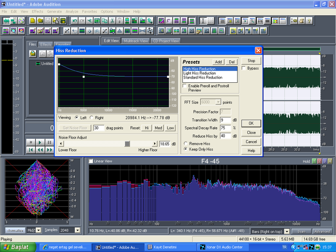This screenshot has height=252, width=336.
Task: Click the open file icon in Files panel
Action: click(32, 54)
